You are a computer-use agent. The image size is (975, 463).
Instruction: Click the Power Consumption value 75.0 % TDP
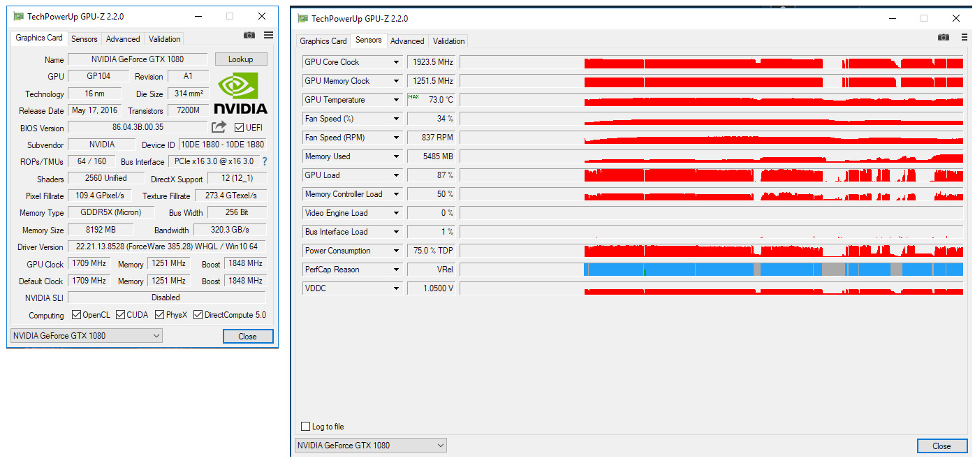point(431,251)
